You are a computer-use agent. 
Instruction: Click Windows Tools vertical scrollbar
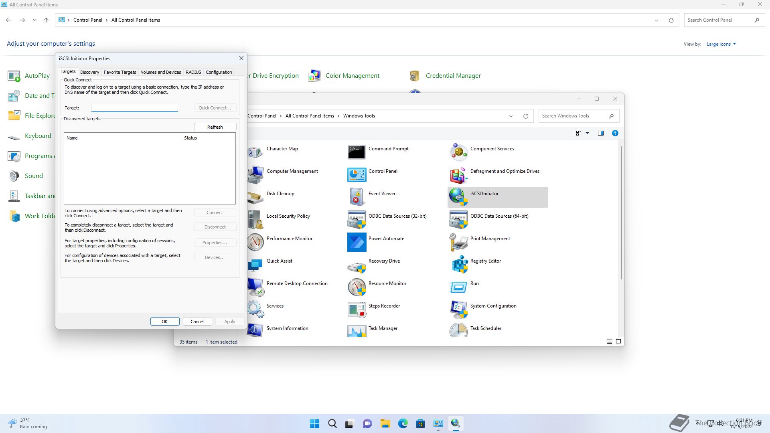click(621, 212)
